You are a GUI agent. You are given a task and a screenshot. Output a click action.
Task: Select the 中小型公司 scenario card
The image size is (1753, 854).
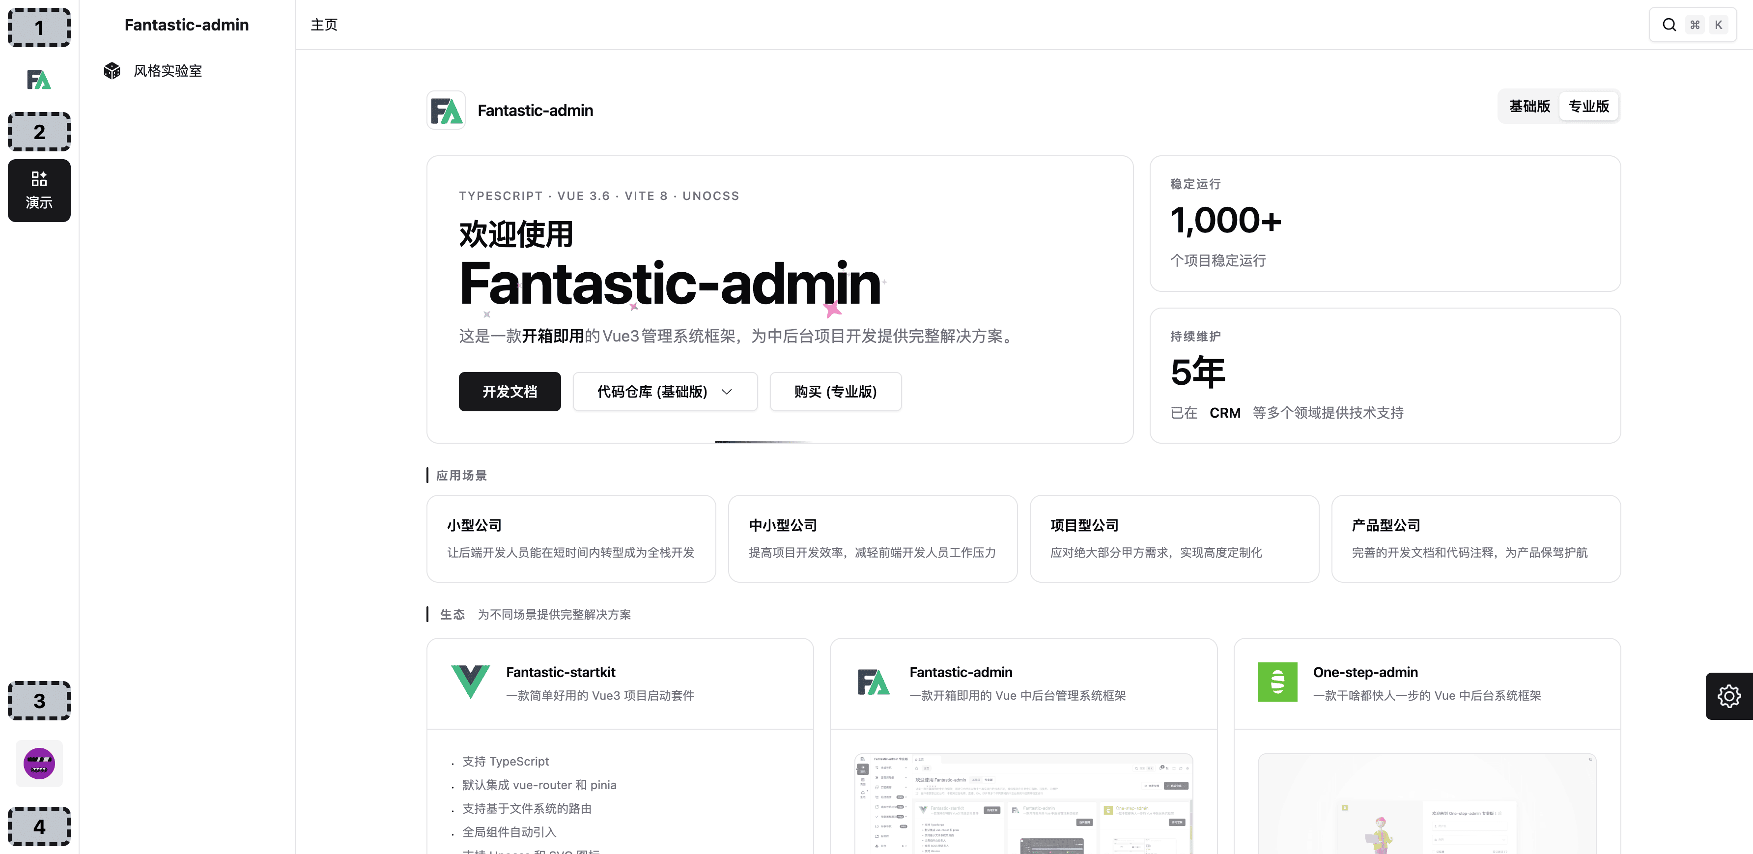(873, 539)
